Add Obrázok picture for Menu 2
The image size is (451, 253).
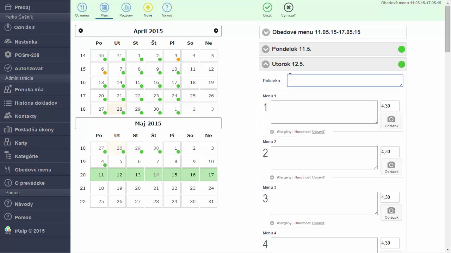point(391,167)
